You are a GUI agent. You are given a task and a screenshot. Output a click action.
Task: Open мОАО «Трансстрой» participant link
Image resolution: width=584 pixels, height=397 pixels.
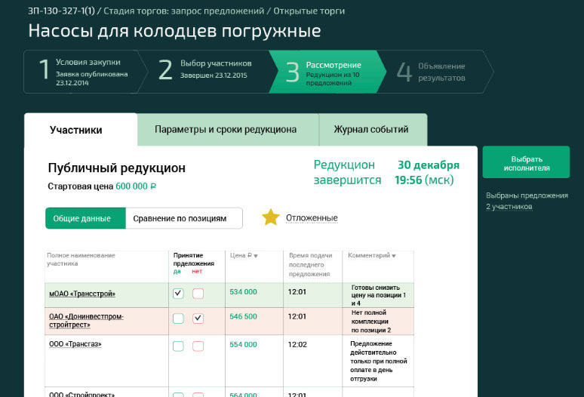pos(82,294)
